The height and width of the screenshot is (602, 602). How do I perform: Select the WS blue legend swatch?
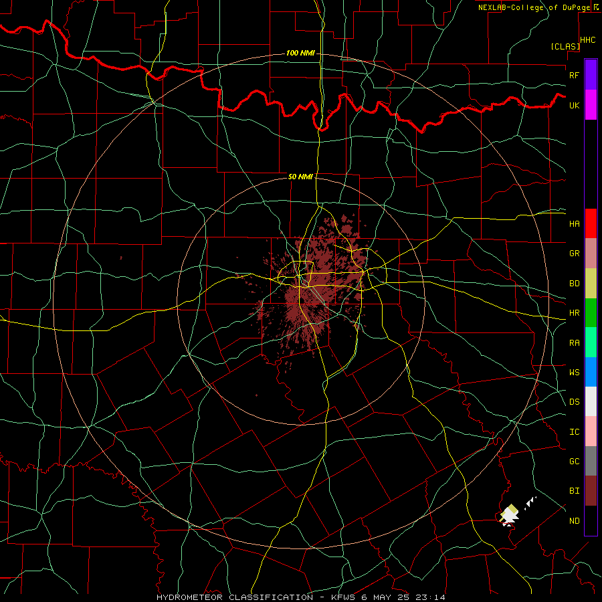point(591,372)
